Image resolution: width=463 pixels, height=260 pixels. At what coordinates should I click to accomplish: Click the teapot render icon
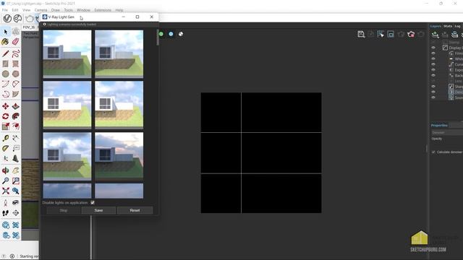pos(29,19)
